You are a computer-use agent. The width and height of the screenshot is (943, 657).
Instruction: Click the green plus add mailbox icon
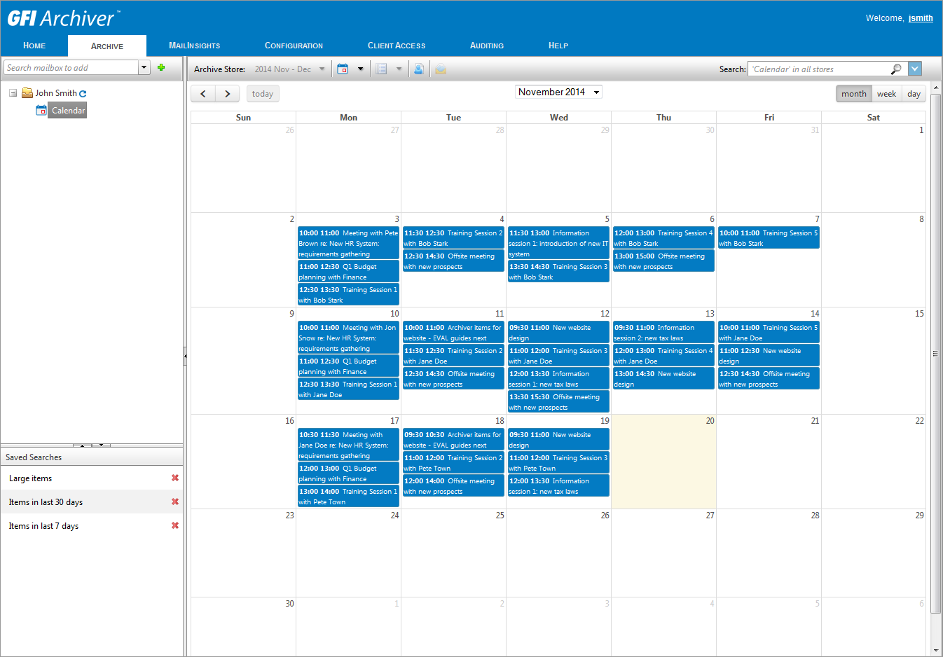click(161, 67)
